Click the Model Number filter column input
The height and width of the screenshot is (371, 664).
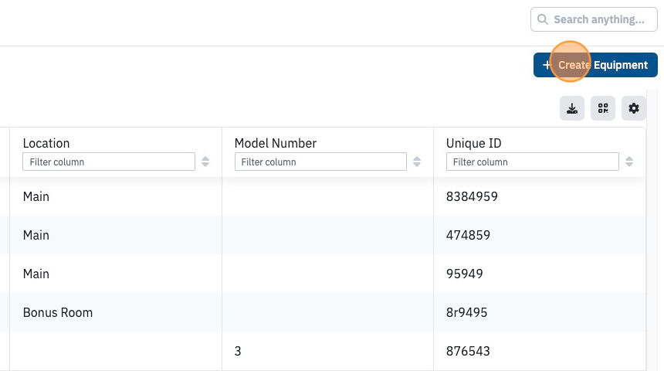[320, 162]
